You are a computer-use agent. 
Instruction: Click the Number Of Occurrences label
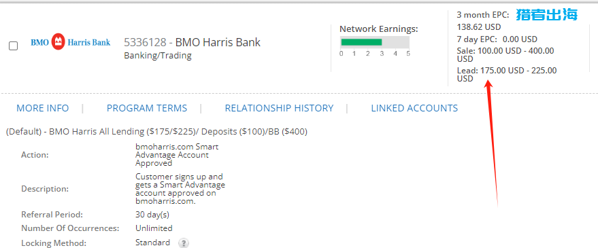click(x=70, y=228)
